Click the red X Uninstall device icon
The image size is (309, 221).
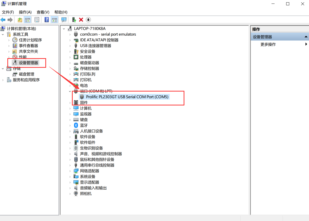81,20
